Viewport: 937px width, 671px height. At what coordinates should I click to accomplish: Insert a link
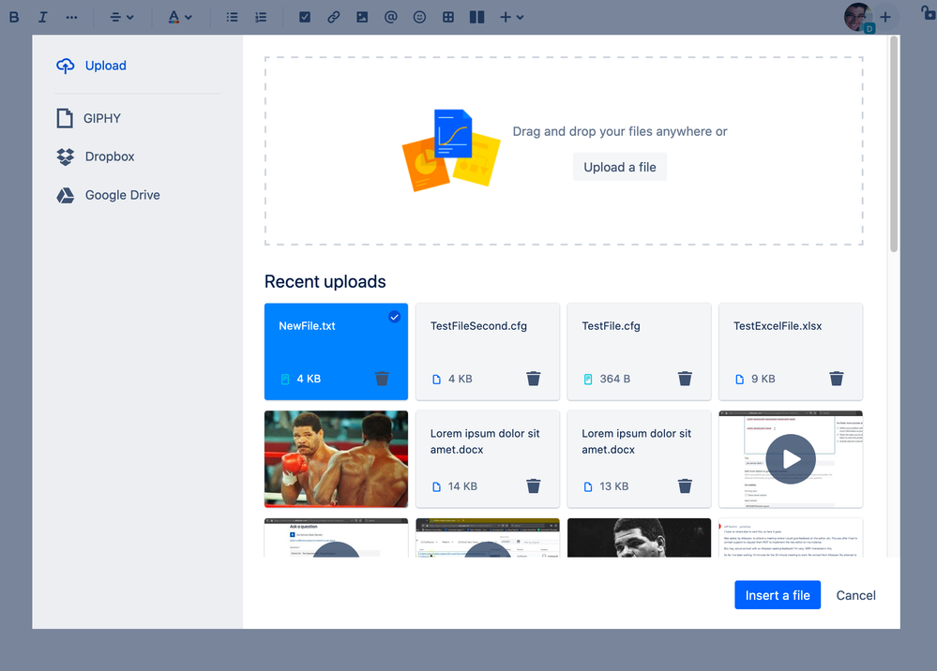pos(334,17)
